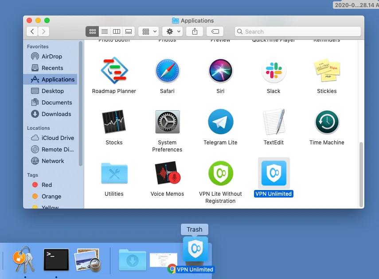
Task: Open iCloud Drive in sidebar
Action: 58,138
